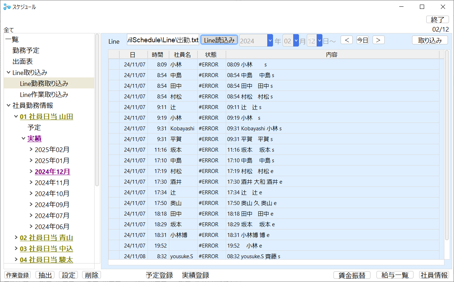
Task: Sort by 社員名 column header
Action: [183, 55]
